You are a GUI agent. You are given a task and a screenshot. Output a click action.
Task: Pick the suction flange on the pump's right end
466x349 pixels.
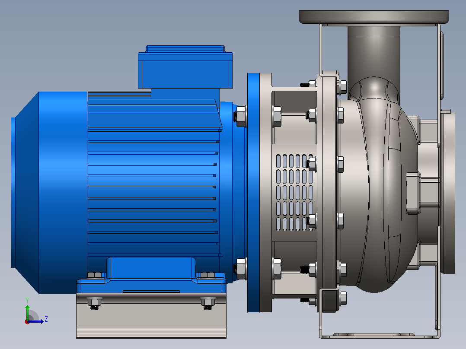(x=447, y=192)
